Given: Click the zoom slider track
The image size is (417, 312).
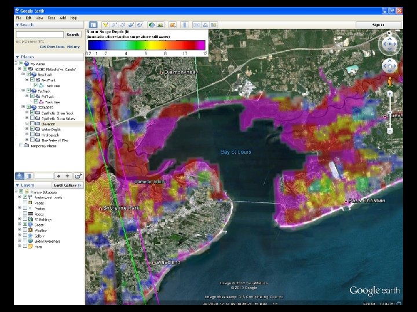Looking at the screenshot, I should pyautogui.click(x=390, y=112).
